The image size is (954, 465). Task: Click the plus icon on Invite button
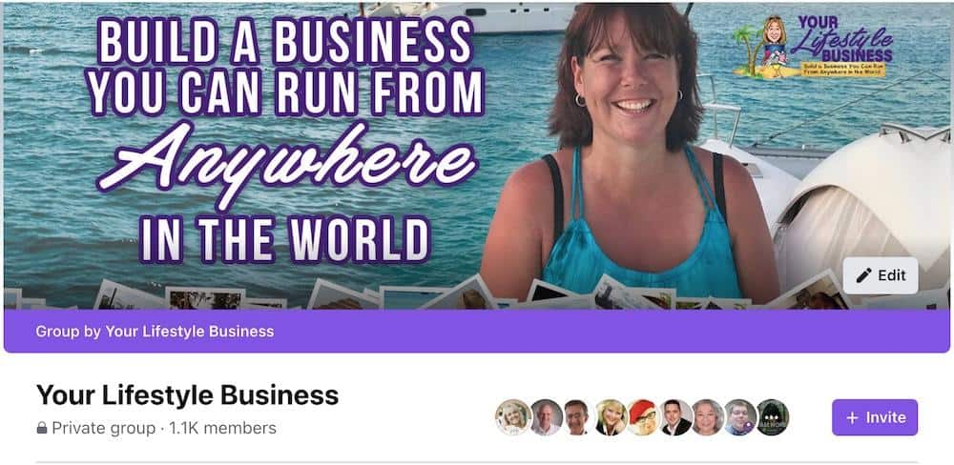point(852,417)
